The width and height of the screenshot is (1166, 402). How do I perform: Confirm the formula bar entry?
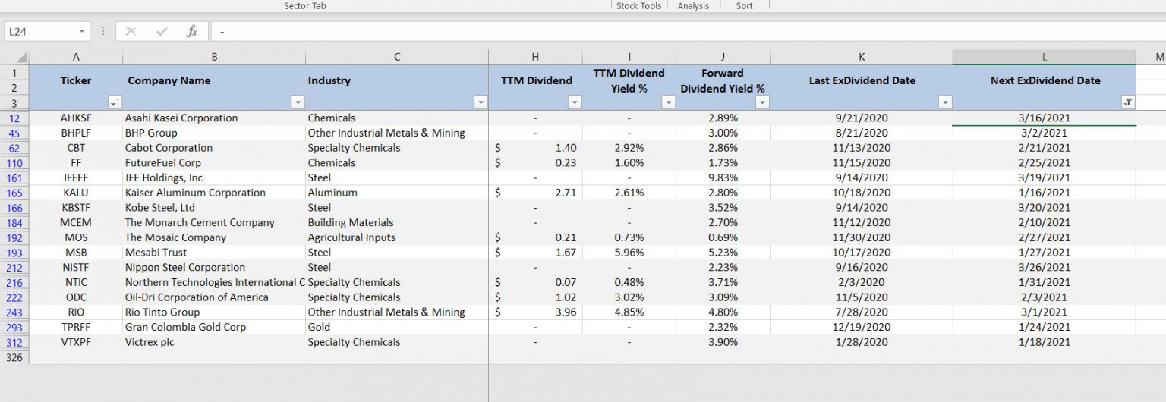tap(162, 31)
